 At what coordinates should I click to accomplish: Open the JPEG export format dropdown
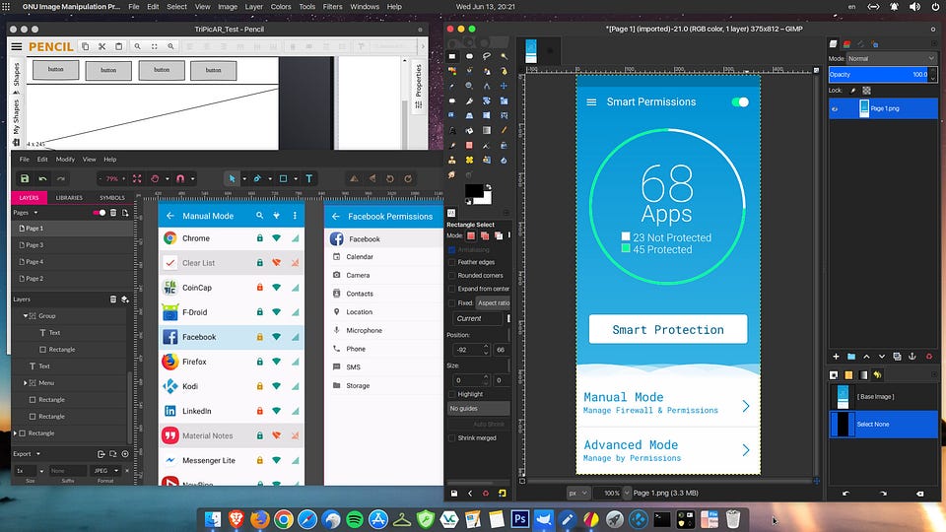(x=104, y=471)
